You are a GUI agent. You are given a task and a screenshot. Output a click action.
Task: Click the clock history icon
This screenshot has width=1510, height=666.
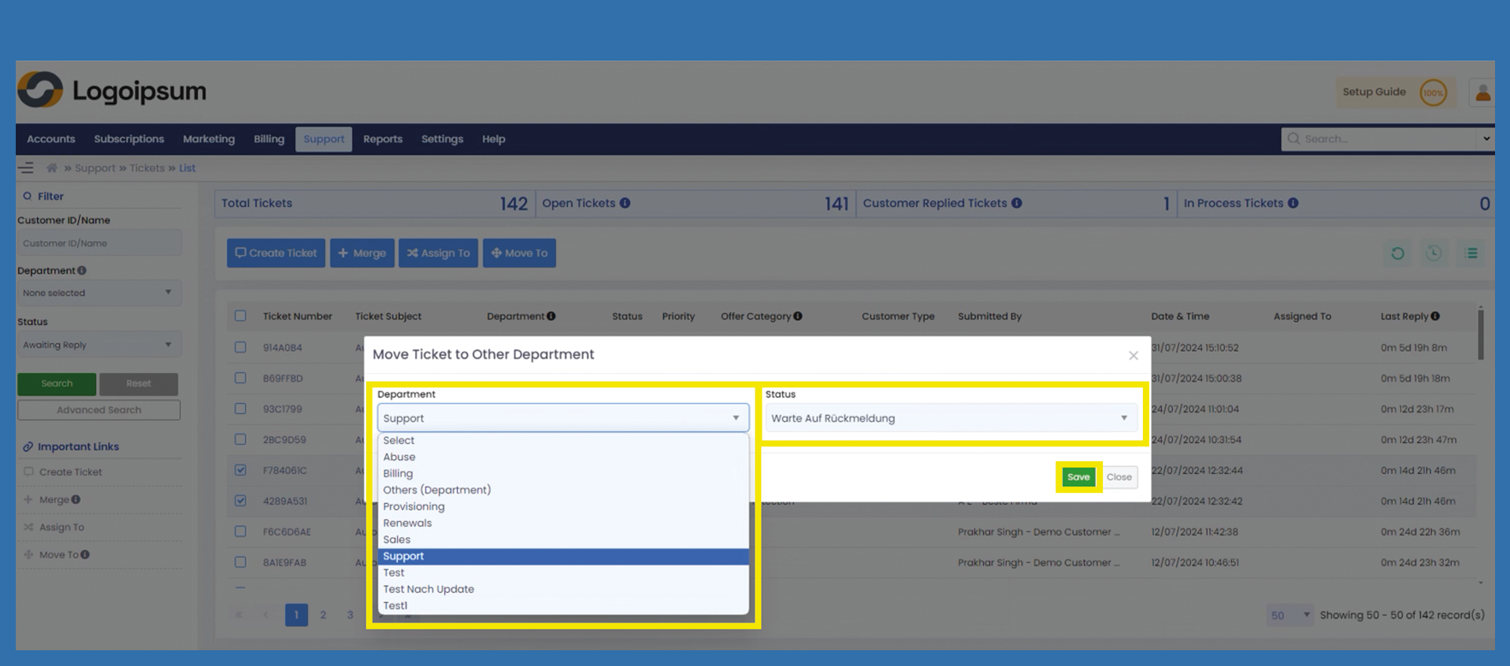(1434, 253)
